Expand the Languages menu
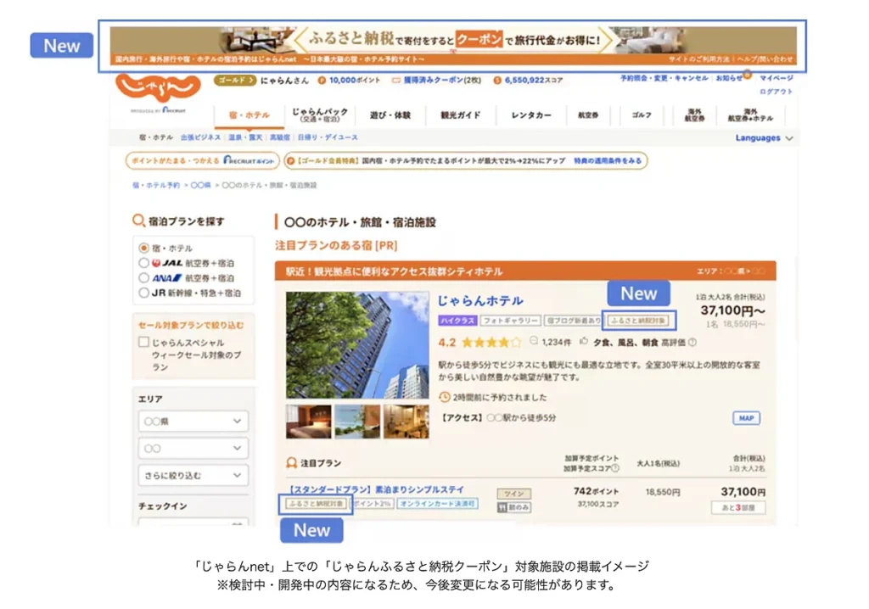The image size is (869, 609). (x=765, y=138)
